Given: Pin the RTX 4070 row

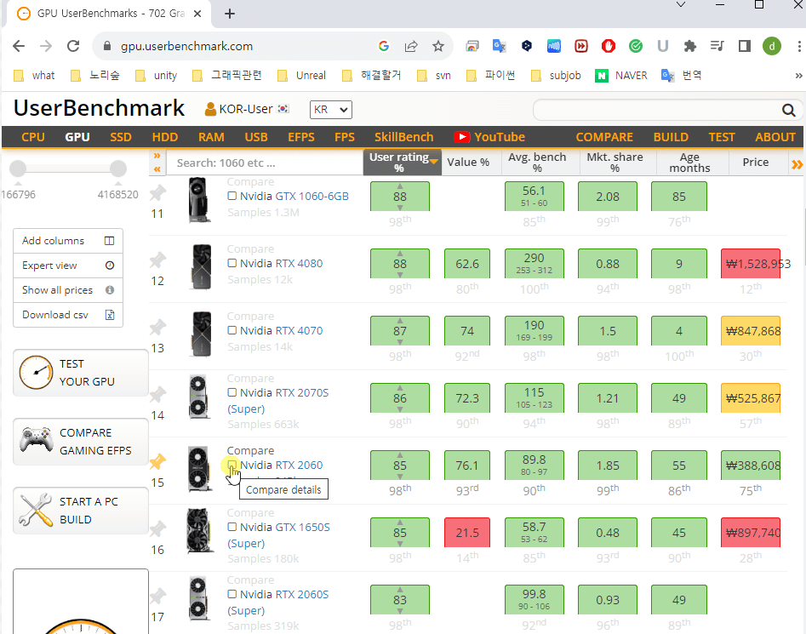Looking at the screenshot, I should click(x=157, y=328).
